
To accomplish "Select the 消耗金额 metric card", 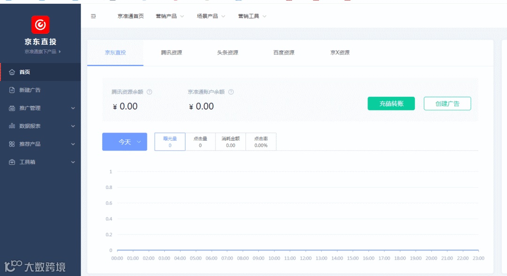I will tap(230, 142).
